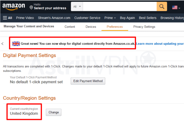184x126 pixels.
Task: Click the Amazon logo
Action: tap(14, 7)
